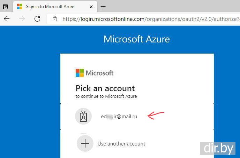
Task: Click the Microsoft Azure page heading
Action: coord(136,39)
